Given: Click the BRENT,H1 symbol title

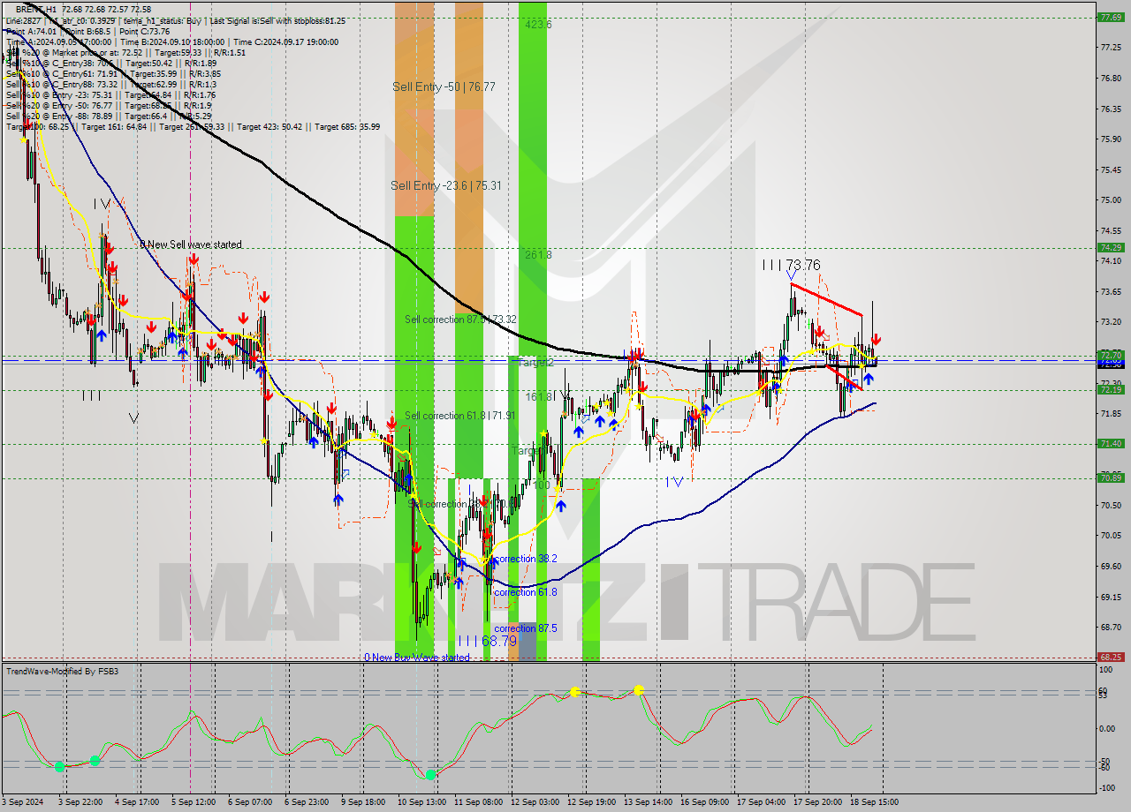Looking at the screenshot, I should pyautogui.click(x=36, y=9).
